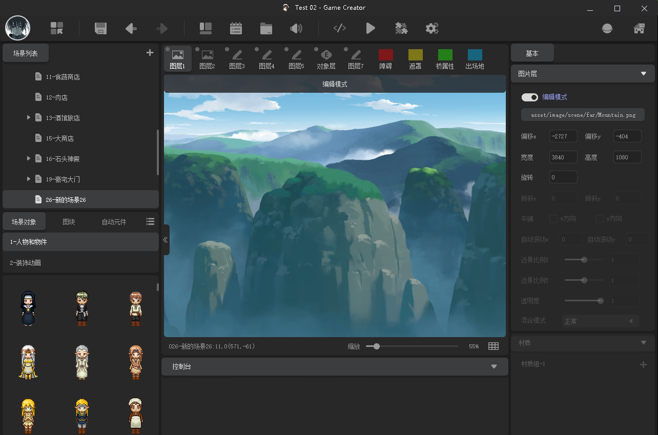Select the 对象层 object layer
The image size is (658, 435).
(x=326, y=59)
